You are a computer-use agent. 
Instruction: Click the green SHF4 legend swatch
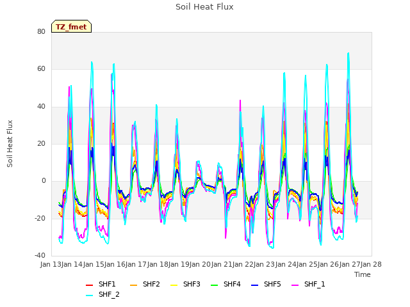tap(214, 285)
